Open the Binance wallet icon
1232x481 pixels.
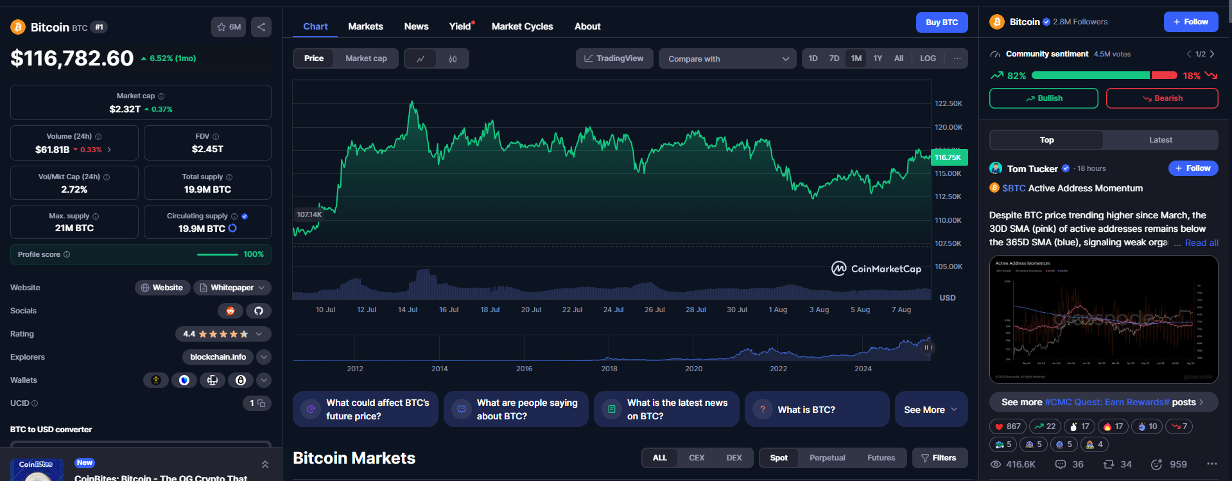coord(156,380)
